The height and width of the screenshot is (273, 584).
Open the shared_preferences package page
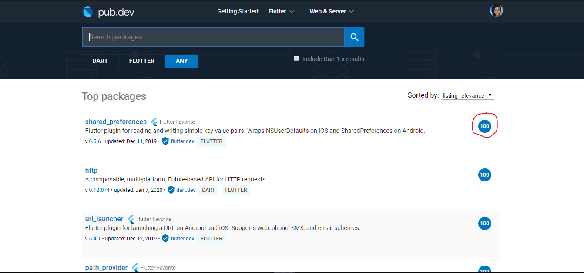[116, 122]
